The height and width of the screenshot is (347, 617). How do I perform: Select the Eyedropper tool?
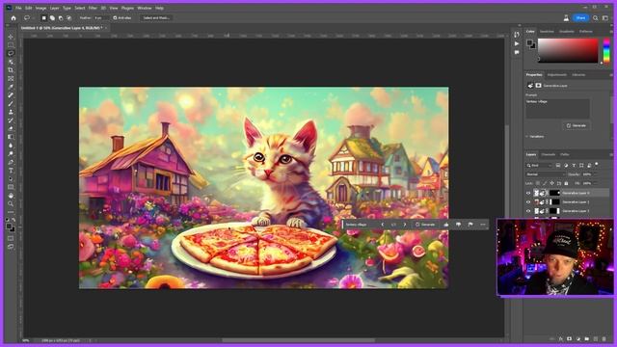point(11,87)
